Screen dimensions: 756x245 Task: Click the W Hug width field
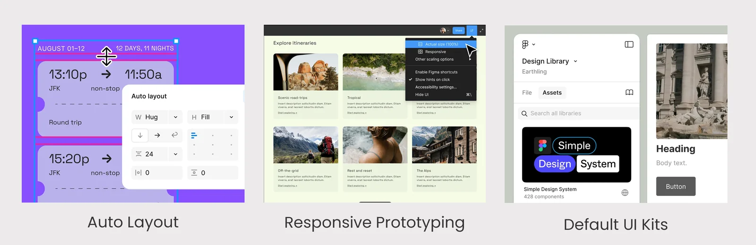[x=157, y=117]
